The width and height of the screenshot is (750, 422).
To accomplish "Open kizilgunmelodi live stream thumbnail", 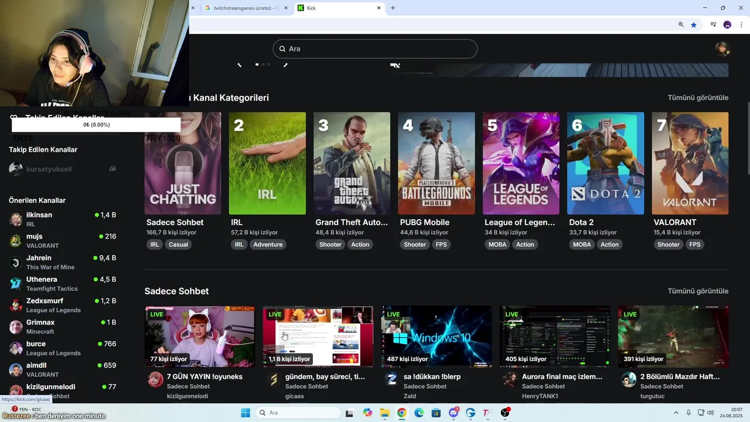I will [x=200, y=336].
